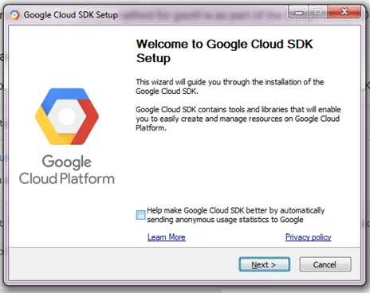This screenshot has width=370, height=293.
Task: Click the Google Cloud SDK title bar icon
Action: coord(14,15)
